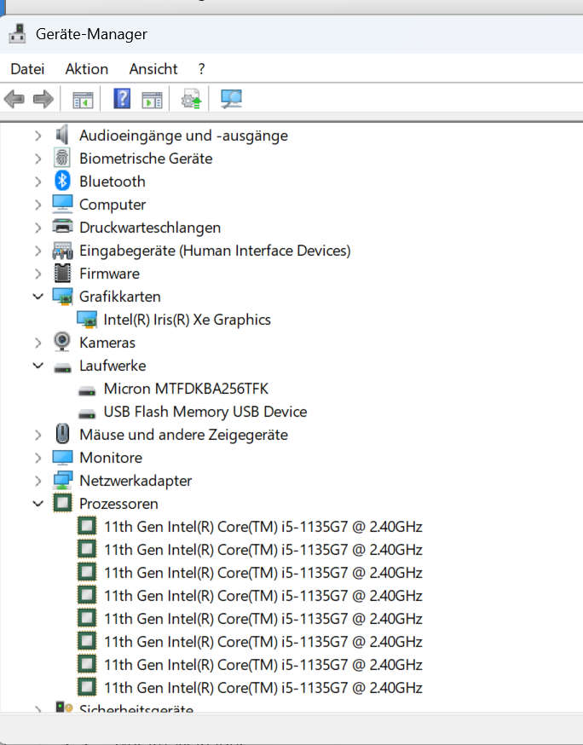Select the Druckwarteschlangen label
The image size is (583, 745).
[x=150, y=228]
